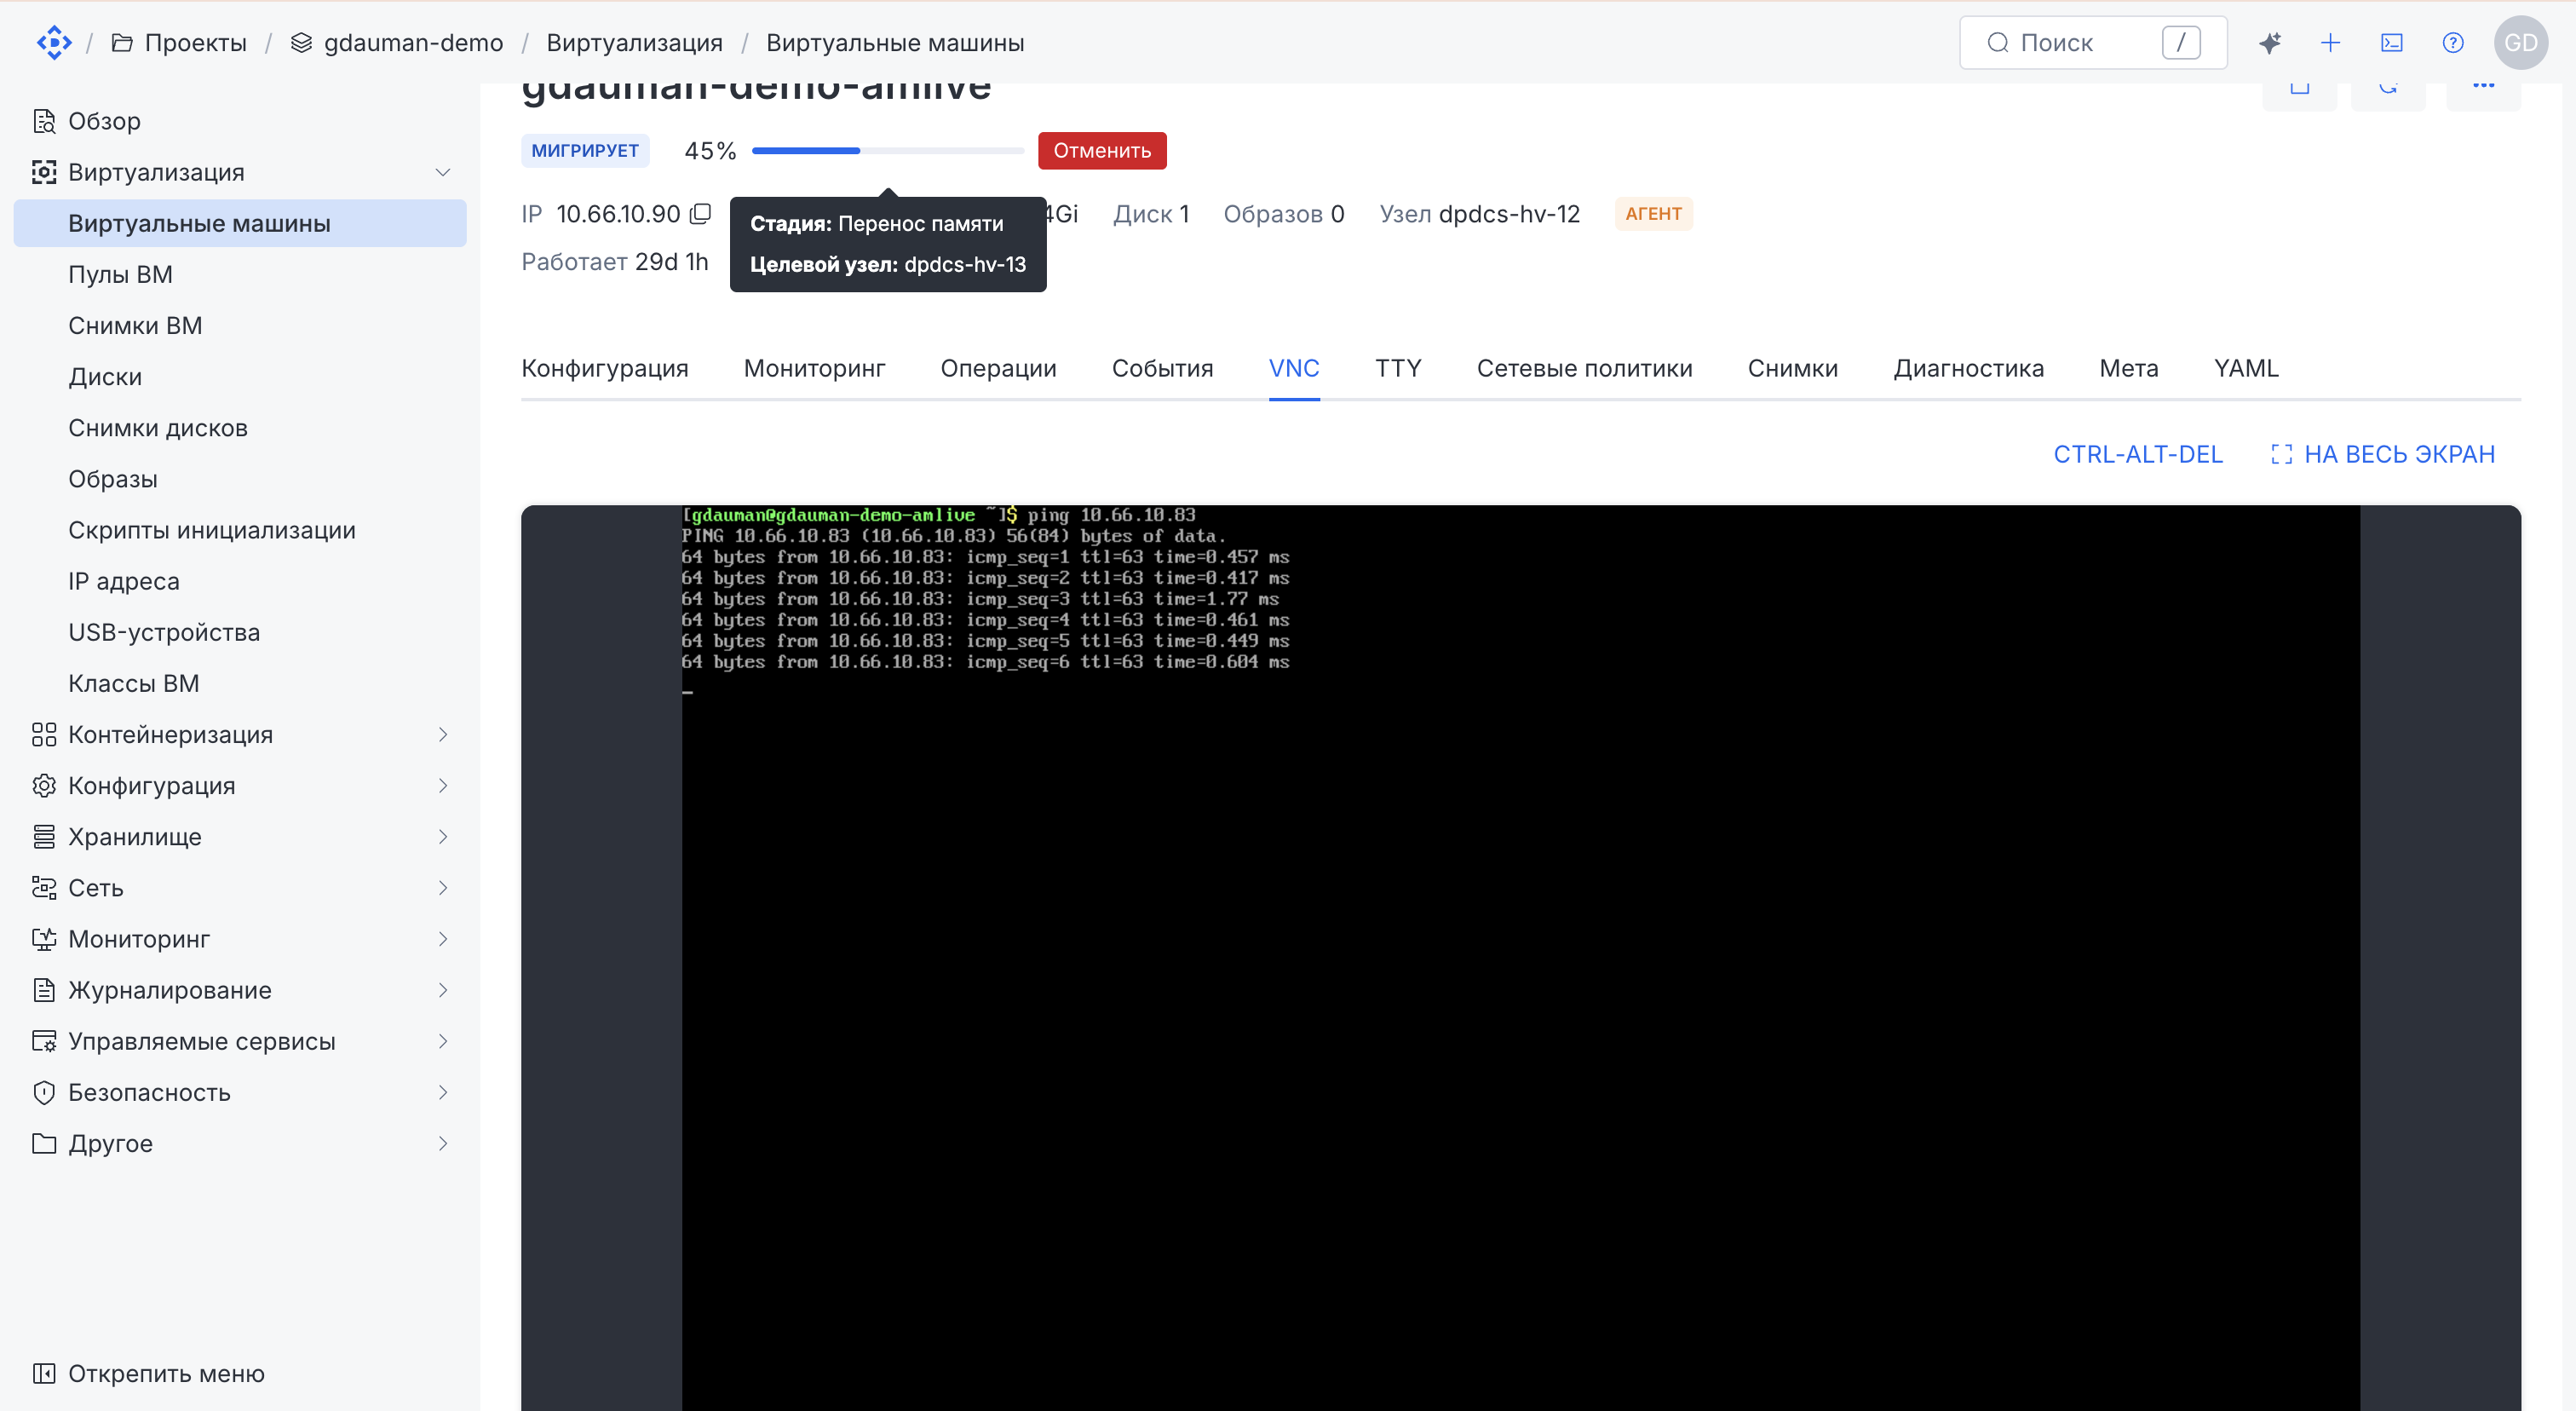The image size is (2576, 1411).
Task: Click the plus create icon in header
Action: tap(2330, 43)
